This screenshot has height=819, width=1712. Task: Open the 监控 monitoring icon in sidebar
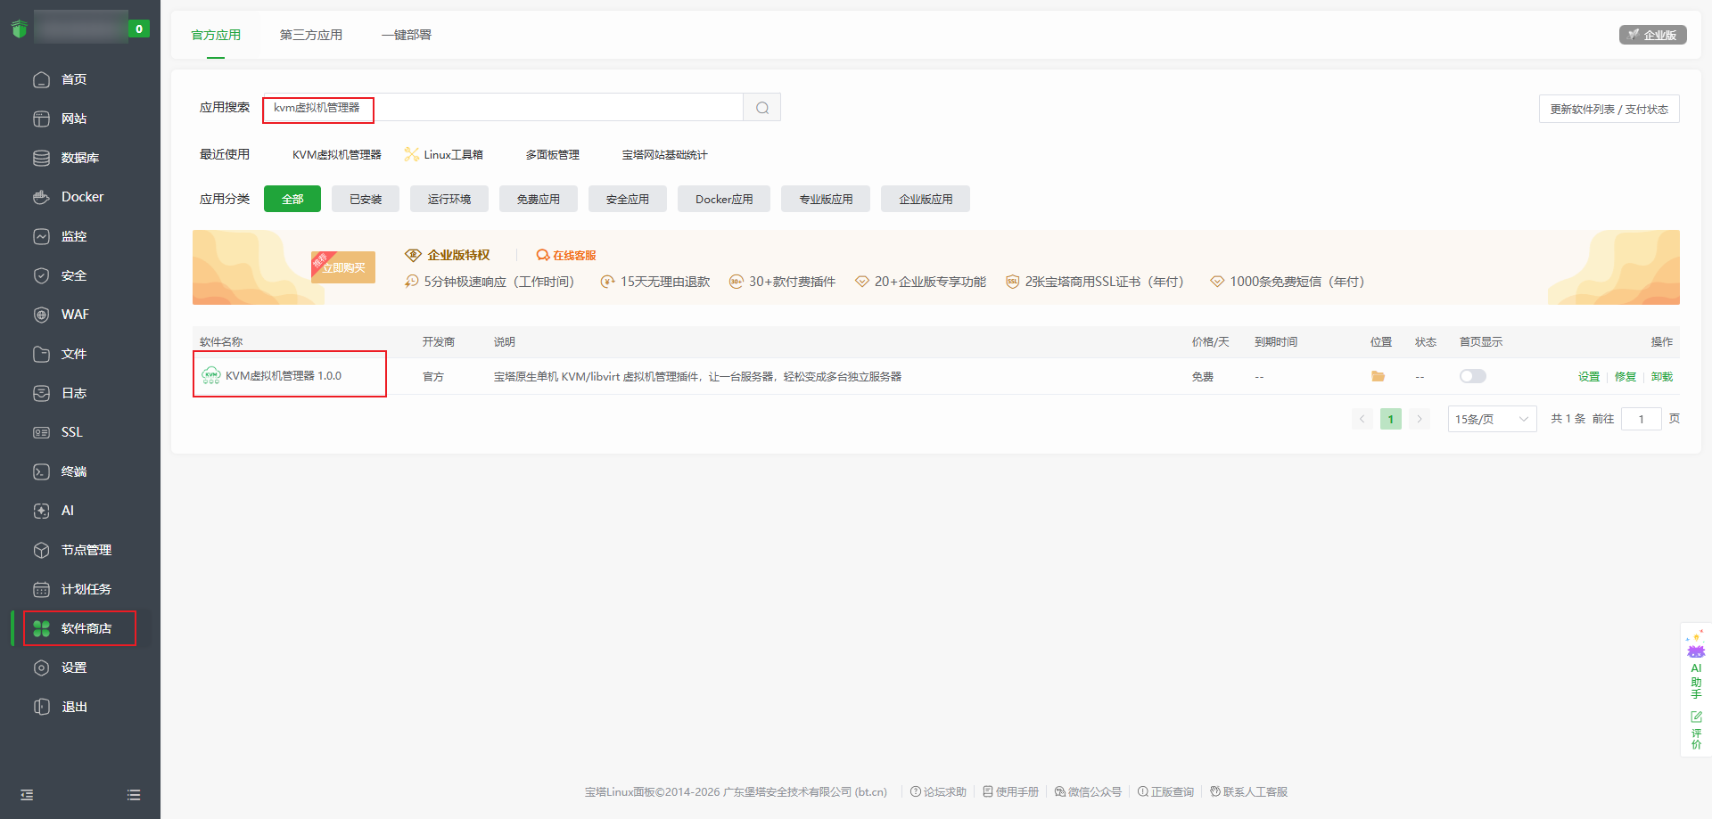coord(41,236)
